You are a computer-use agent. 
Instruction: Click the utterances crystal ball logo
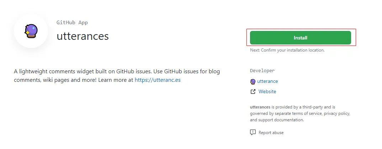pos(31,31)
